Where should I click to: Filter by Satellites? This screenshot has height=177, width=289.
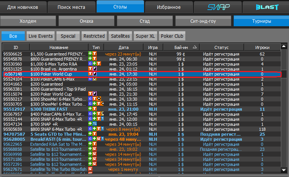click(x=120, y=36)
